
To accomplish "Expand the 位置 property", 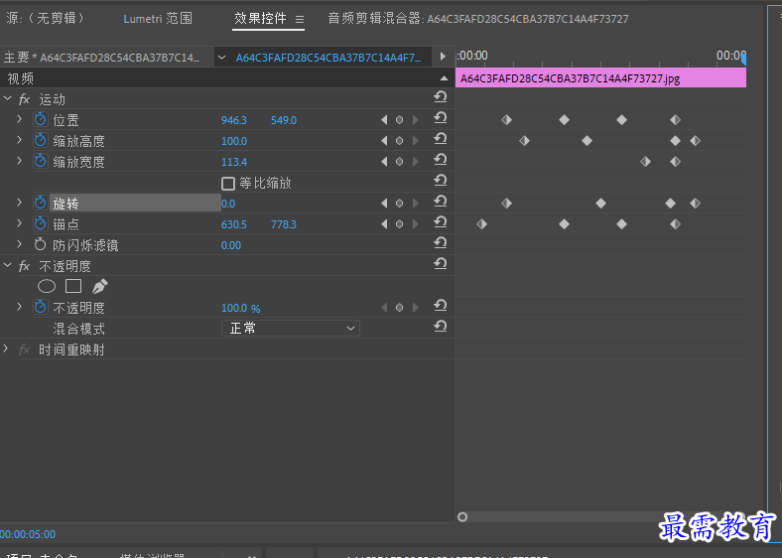I will pos(20,119).
